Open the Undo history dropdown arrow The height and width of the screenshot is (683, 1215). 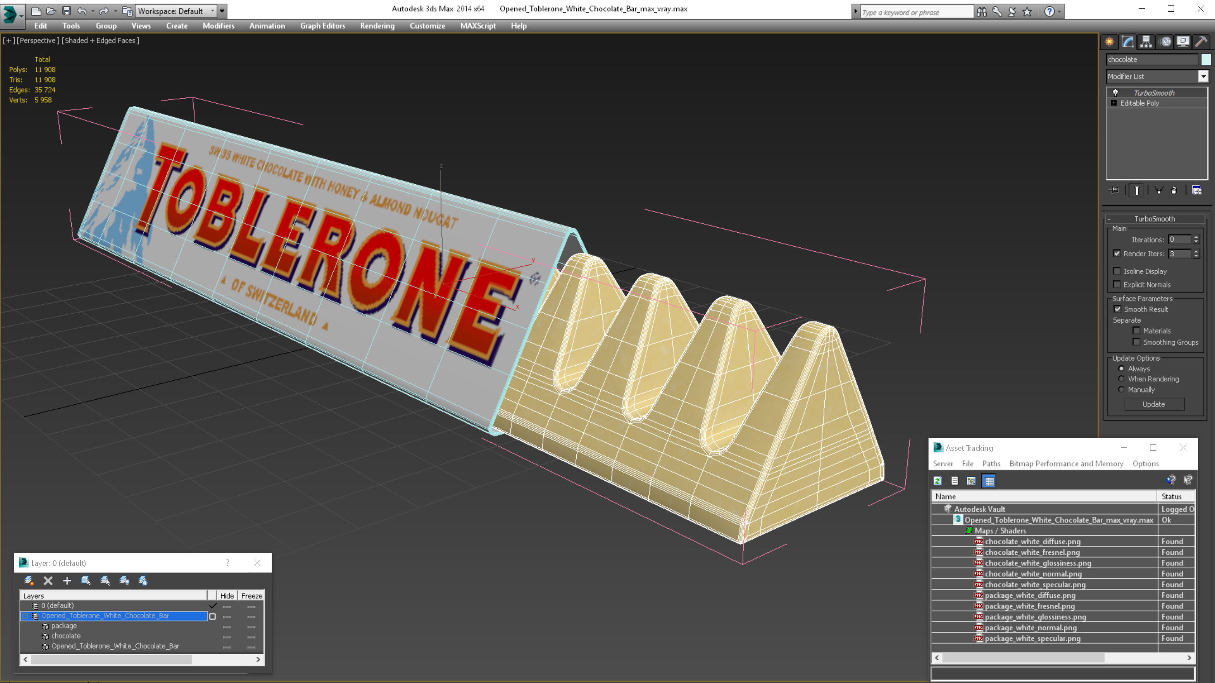92,11
